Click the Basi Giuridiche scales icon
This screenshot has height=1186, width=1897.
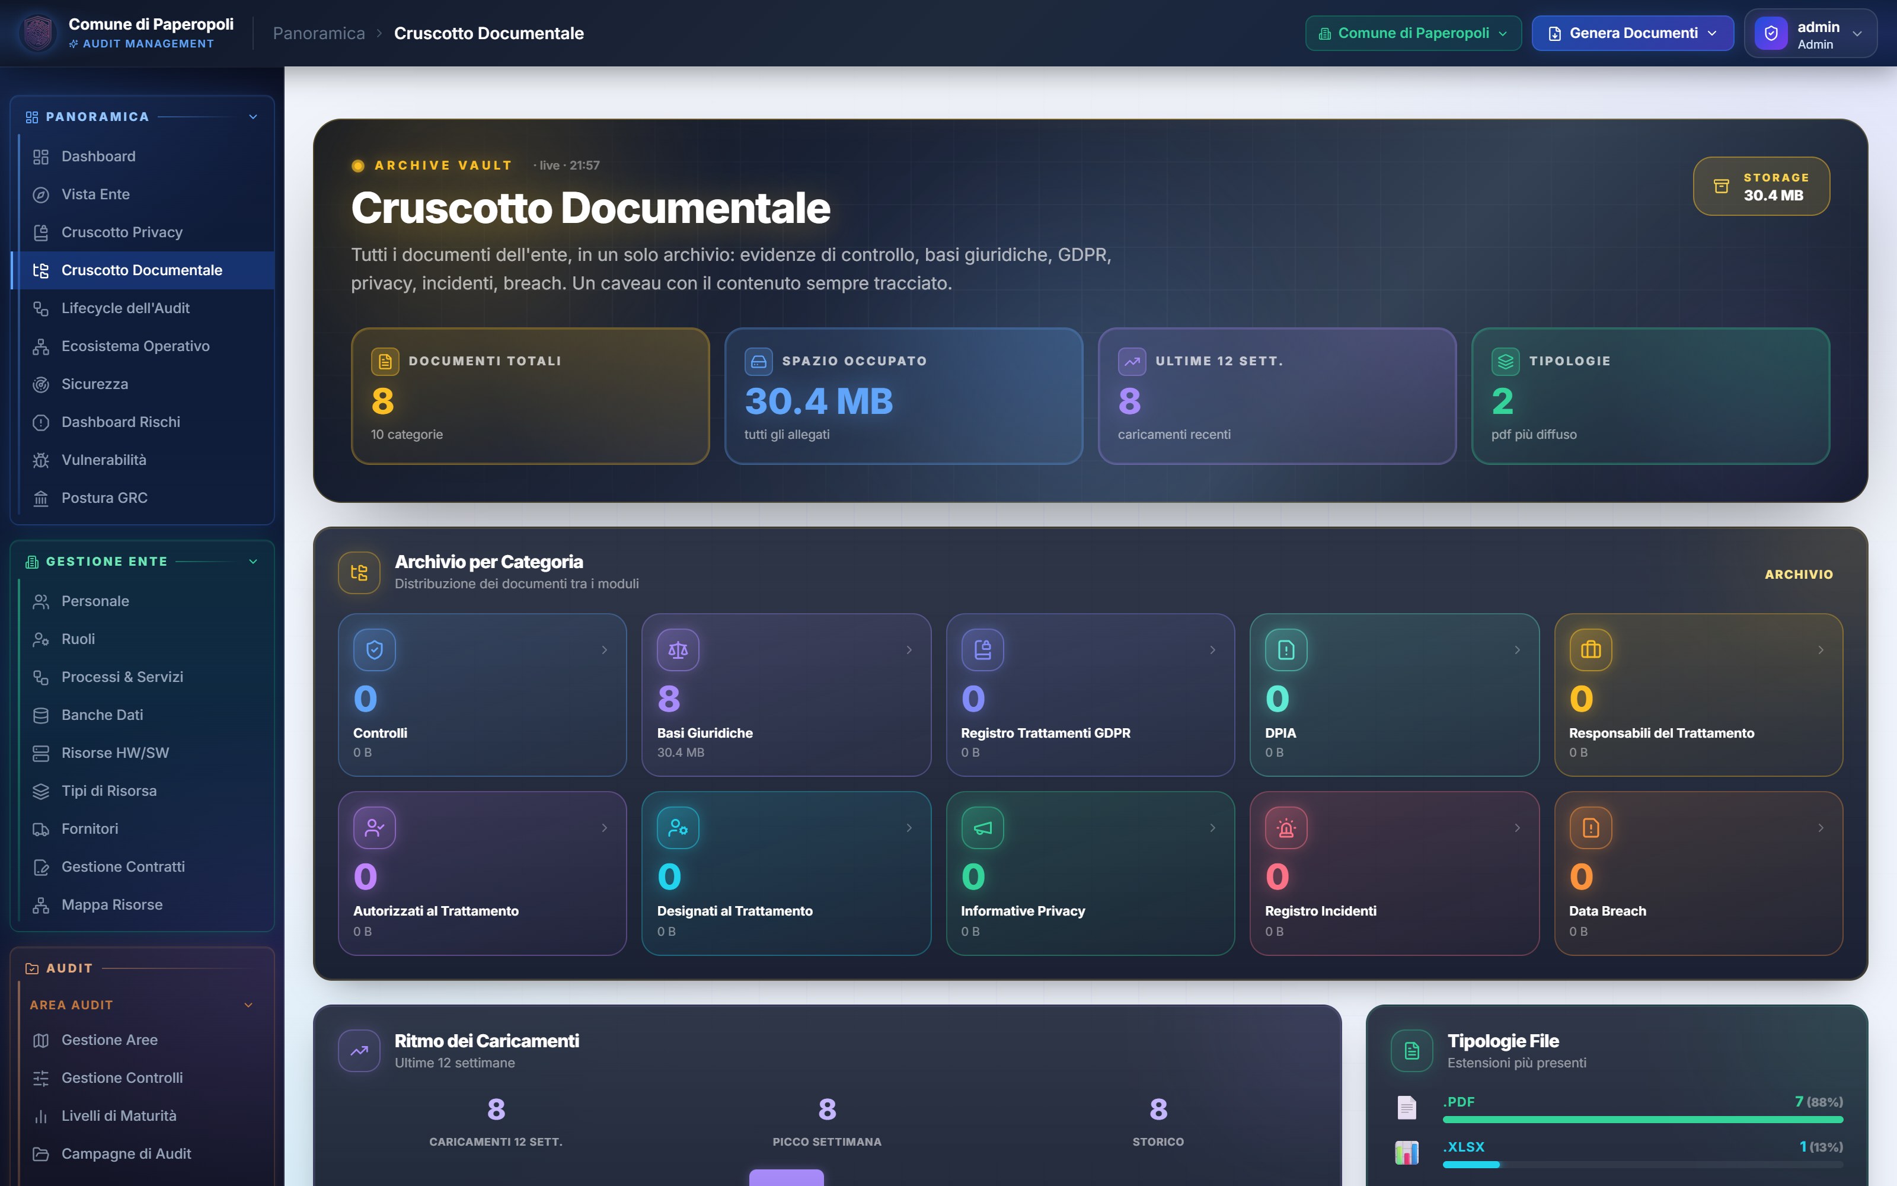[x=678, y=649]
